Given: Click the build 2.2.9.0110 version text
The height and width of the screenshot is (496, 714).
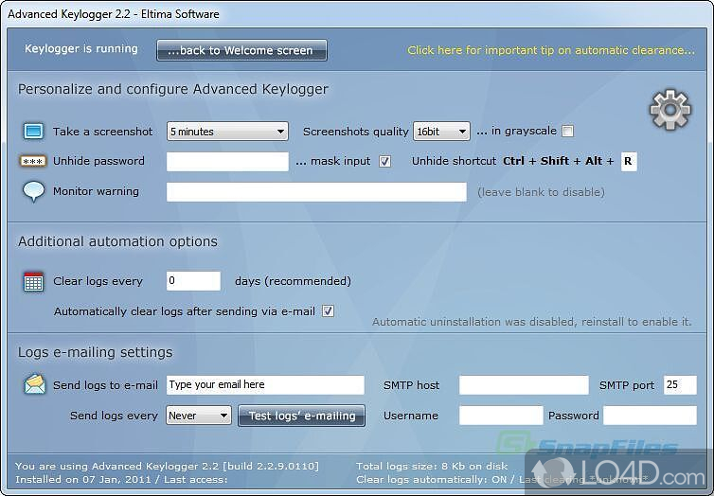Looking at the screenshot, I should [x=272, y=466].
